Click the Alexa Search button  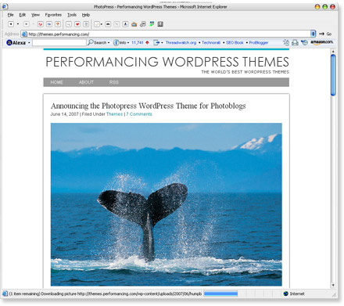tap(97, 42)
